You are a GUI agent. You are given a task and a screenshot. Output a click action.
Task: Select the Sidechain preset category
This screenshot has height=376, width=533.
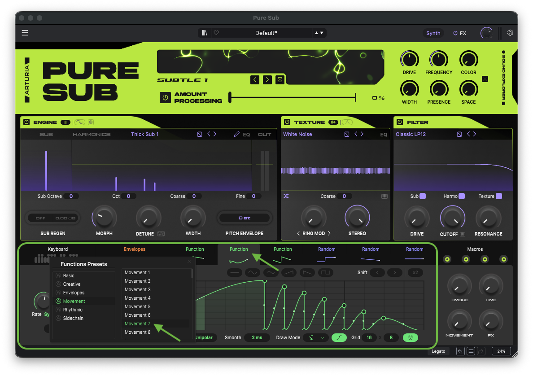pos(73,318)
